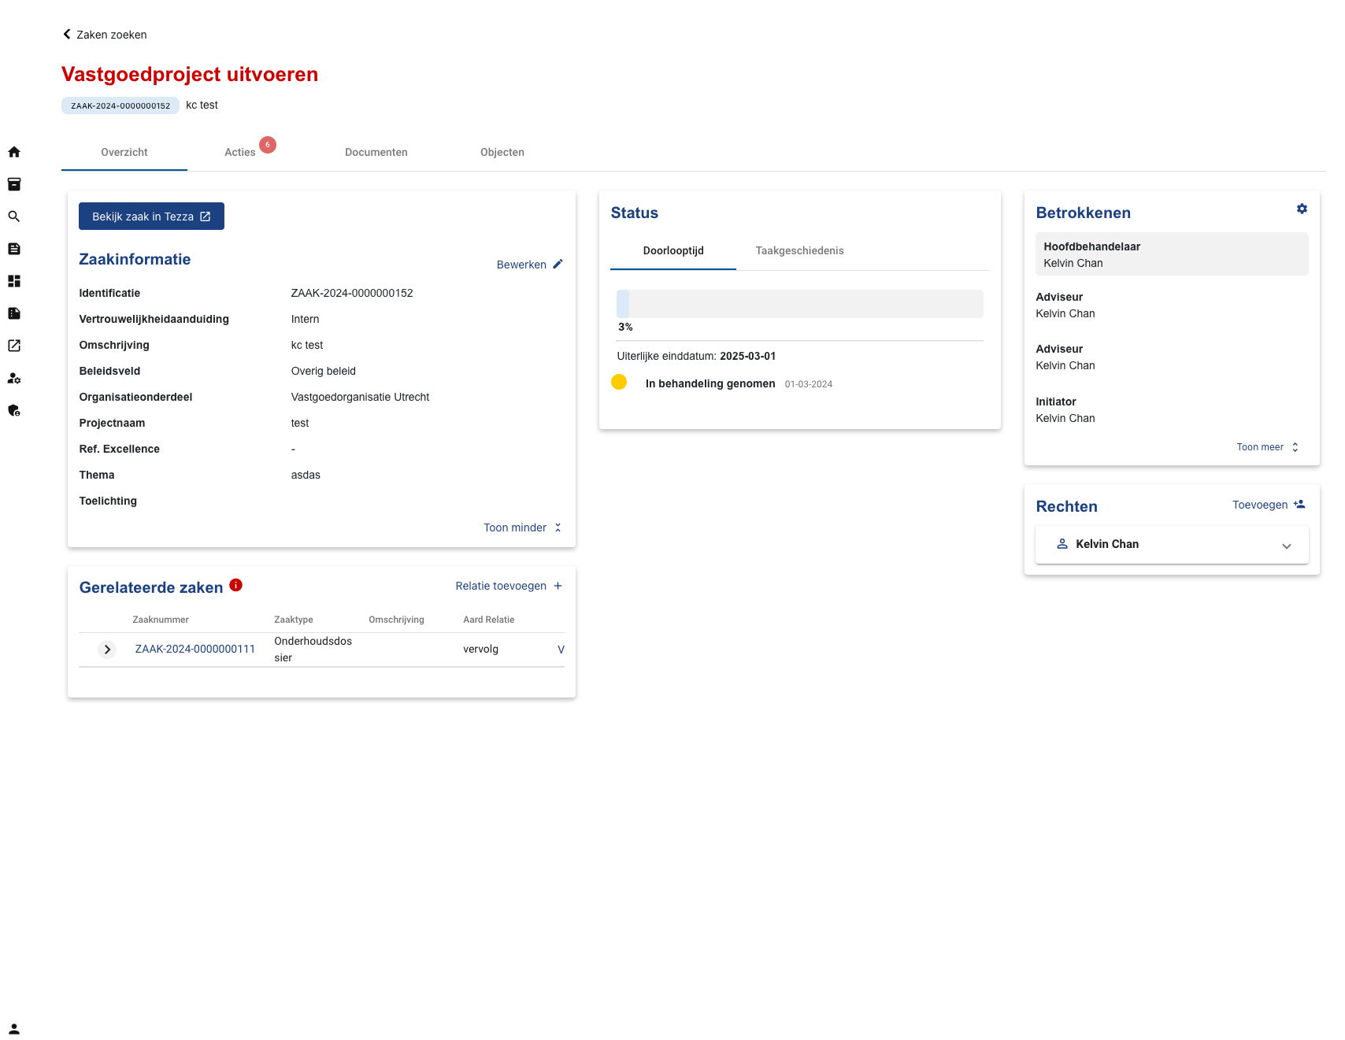Click the Uiterlijke einddatum 2025-03-01 text
The height and width of the screenshot is (1040, 1345).
[696, 356]
